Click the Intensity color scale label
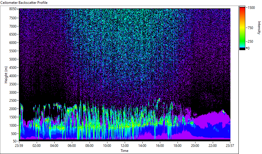 tap(259, 28)
